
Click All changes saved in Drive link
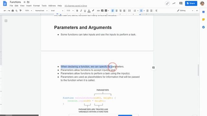click(76, 6)
